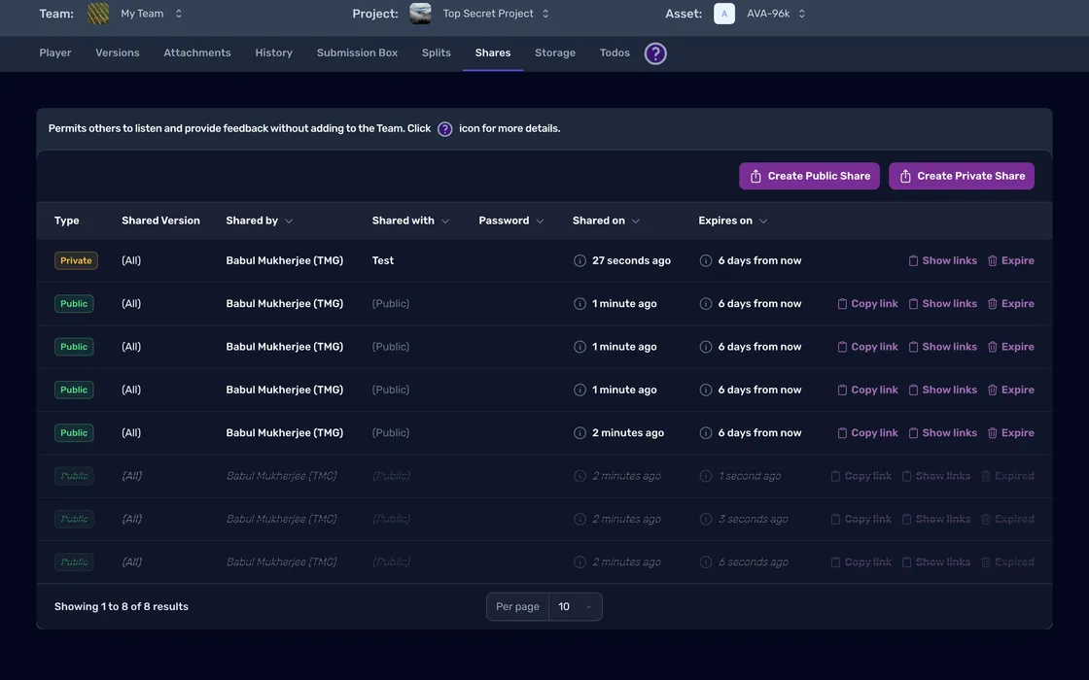Open the Storage tab
The image size is (1089, 680).
555,52
